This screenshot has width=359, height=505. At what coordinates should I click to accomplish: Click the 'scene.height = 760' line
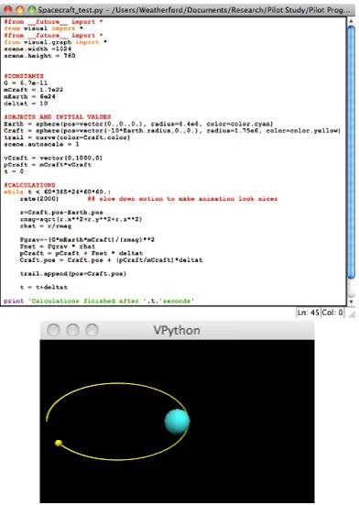(39, 55)
